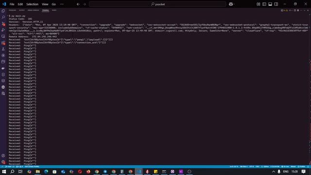Maximize the panel size chevron
This screenshot has width=311, height=175.
pos(305,10)
